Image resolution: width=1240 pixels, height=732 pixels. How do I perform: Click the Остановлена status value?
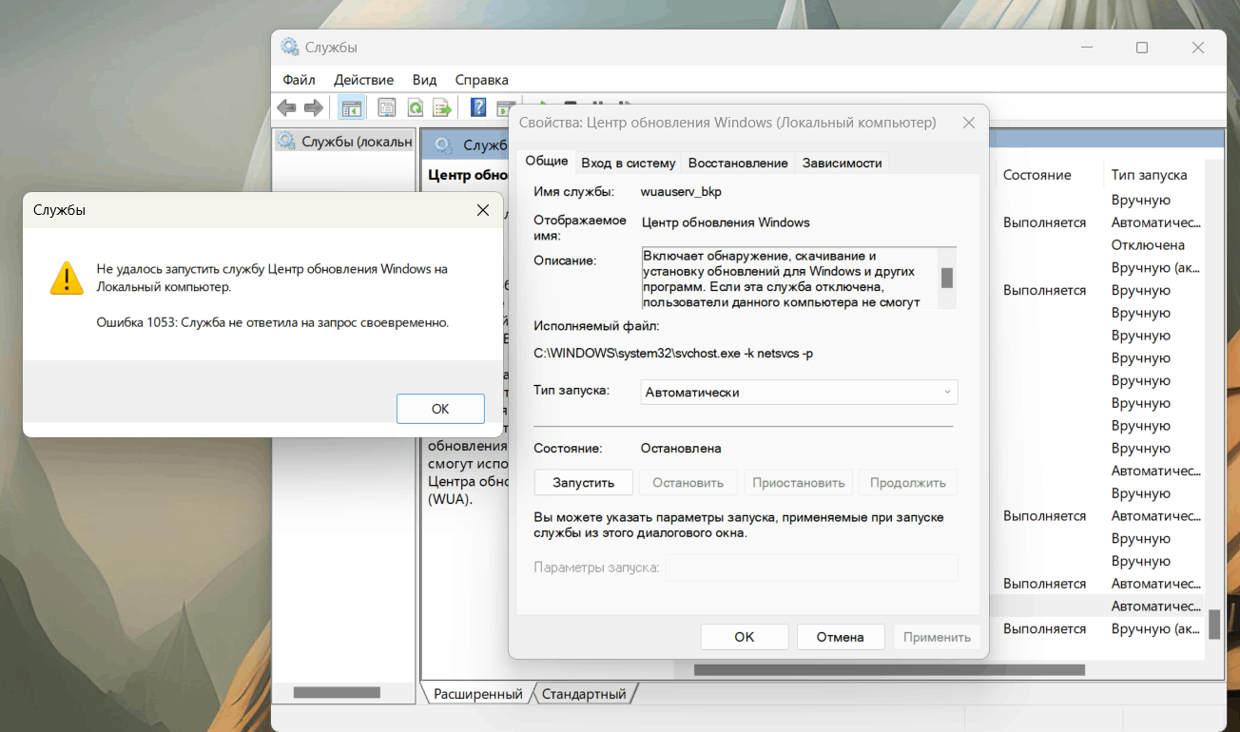(x=681, y=448)
